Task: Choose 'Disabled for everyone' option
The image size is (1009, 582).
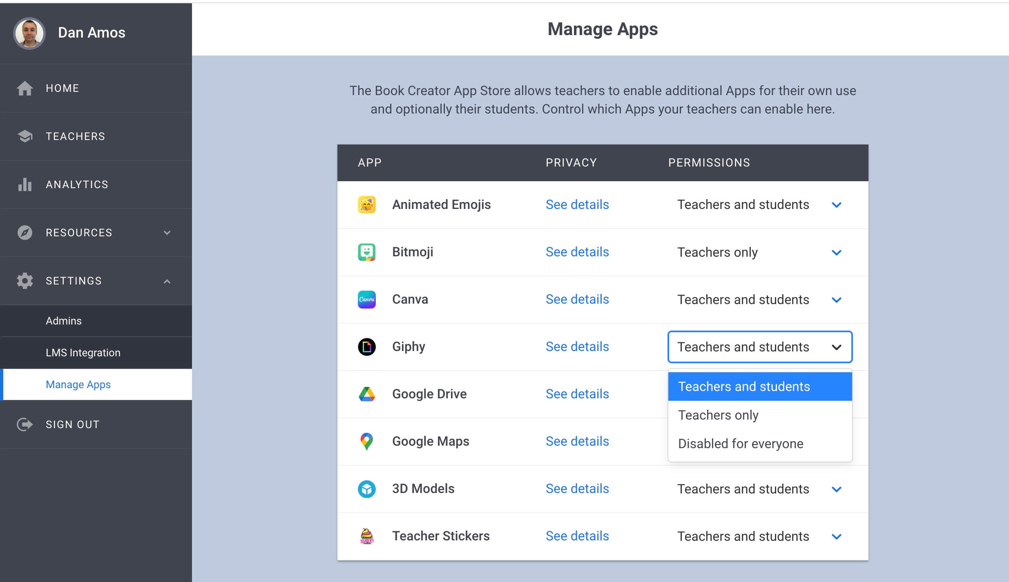Action: click(x=760, y=444)
